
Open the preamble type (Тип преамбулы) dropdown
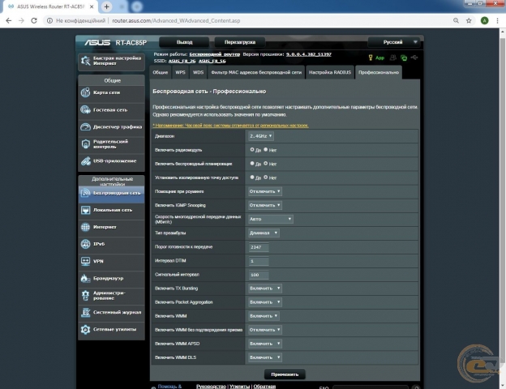(x=264, y=233)
